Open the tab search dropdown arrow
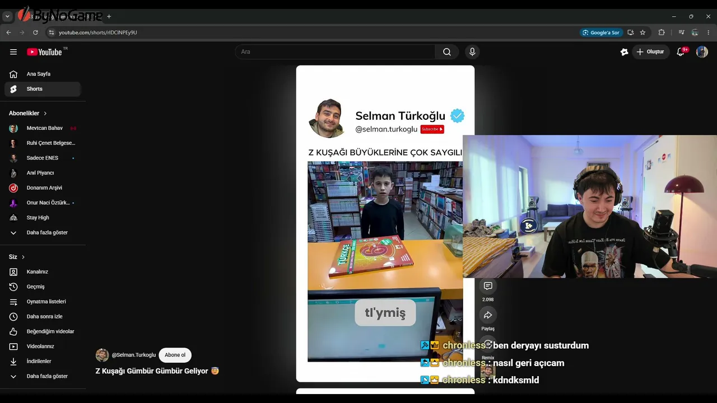 7,17
